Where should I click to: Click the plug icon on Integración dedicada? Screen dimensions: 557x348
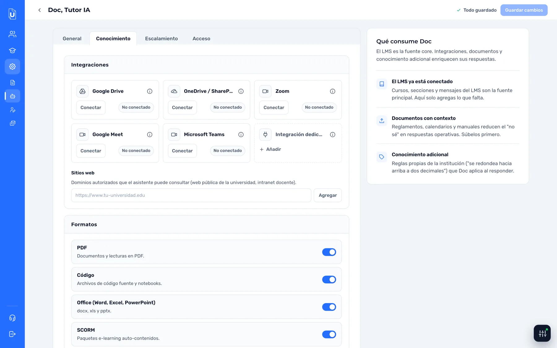point(266,135)
